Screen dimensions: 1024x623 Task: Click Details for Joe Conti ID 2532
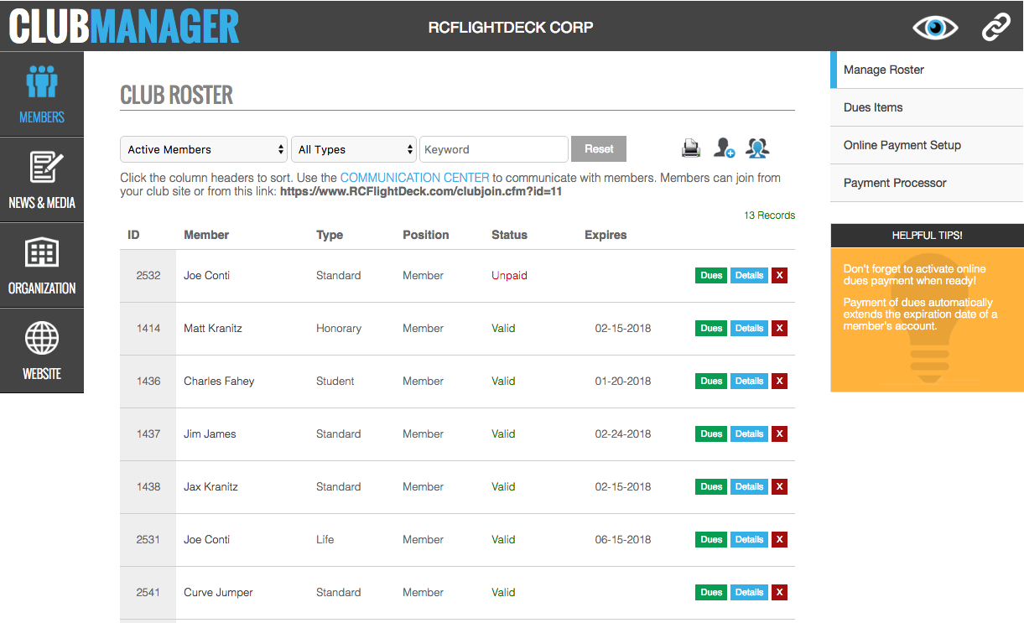tap(749, 275)
